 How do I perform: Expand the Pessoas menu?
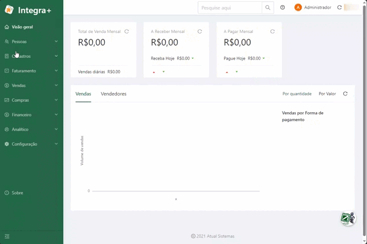(31, 42)
